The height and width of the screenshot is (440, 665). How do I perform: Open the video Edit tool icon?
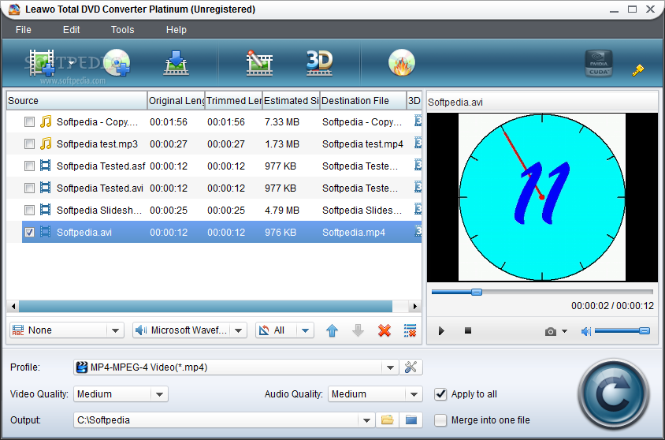point(259,63)
